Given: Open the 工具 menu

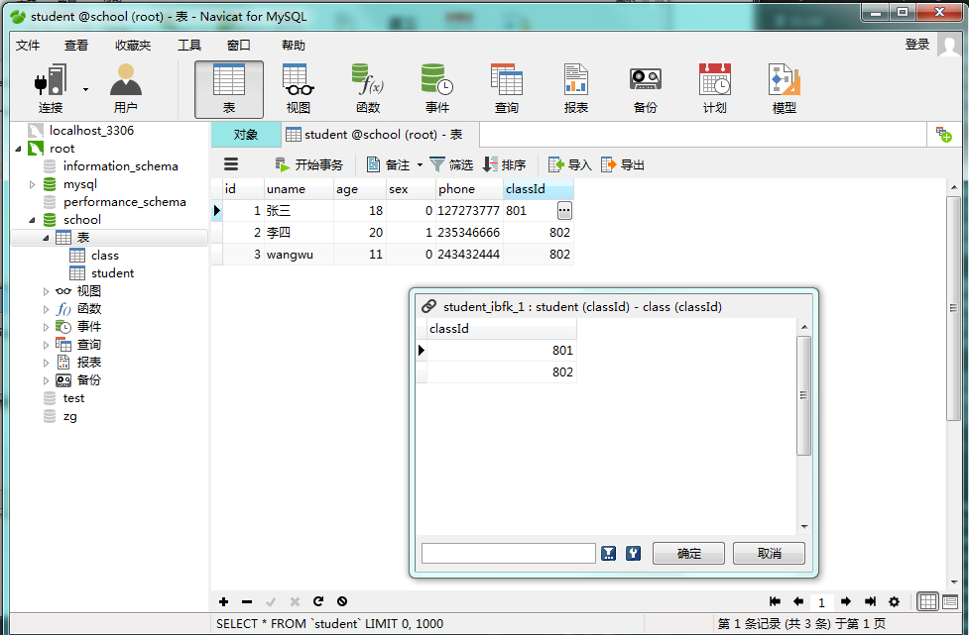Looking at the screenshot, I should pyautogui.click(x=189, y=45).
